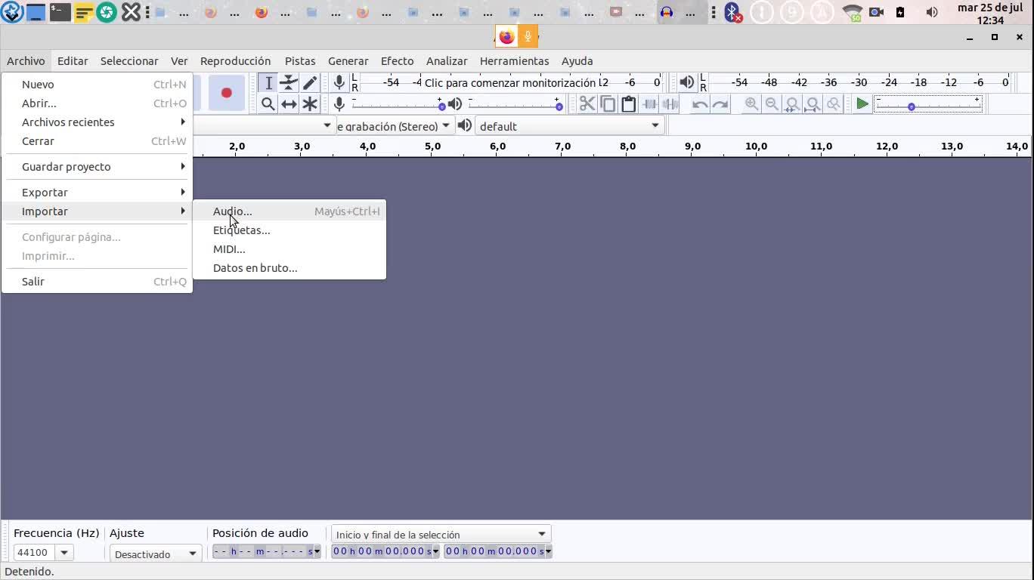Adjust the playback volume slider
1034x580 pixels.
pos(515,104)
